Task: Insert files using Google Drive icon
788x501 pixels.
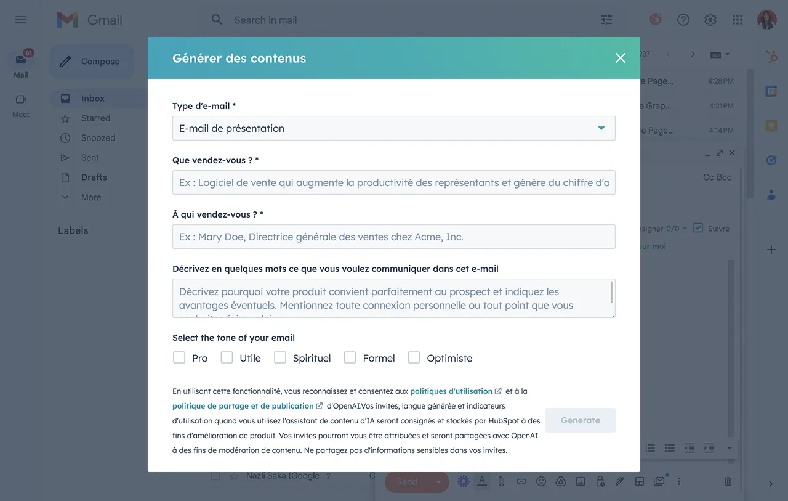Action: click(x=560, y=481)
